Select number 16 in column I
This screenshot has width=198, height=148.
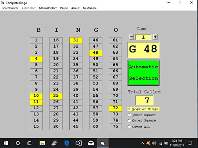point(56,40)
